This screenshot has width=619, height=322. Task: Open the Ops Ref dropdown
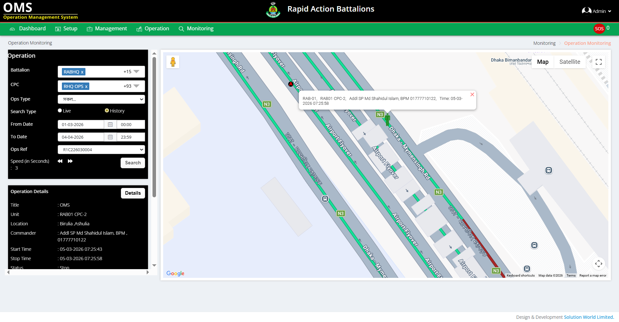click(101, 150)
